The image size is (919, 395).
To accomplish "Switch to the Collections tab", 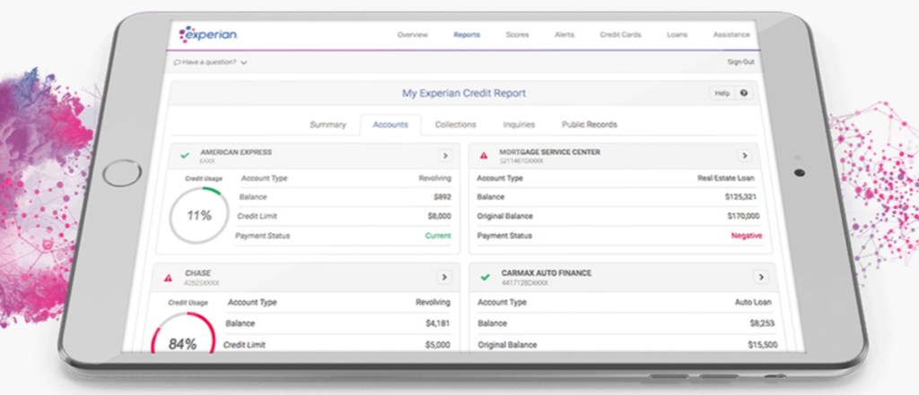I will (455, 125).
